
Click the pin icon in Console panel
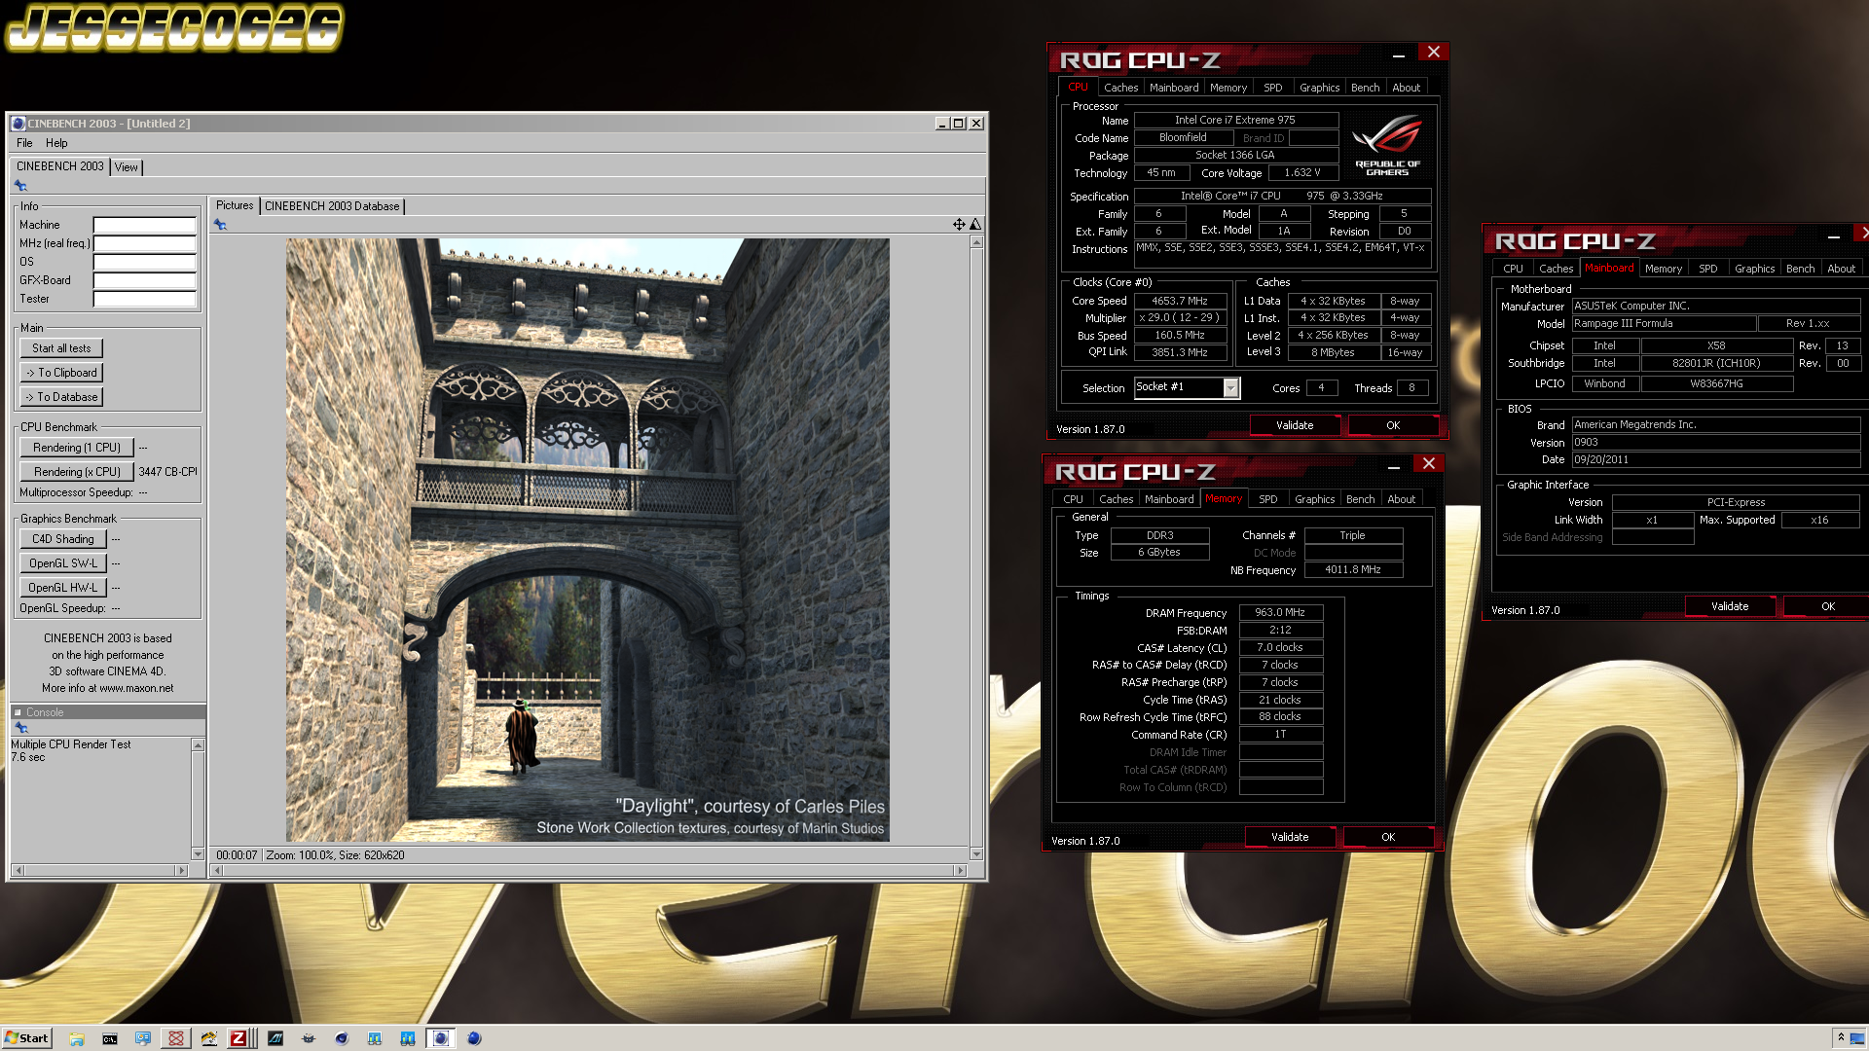(x=21, y=728)
